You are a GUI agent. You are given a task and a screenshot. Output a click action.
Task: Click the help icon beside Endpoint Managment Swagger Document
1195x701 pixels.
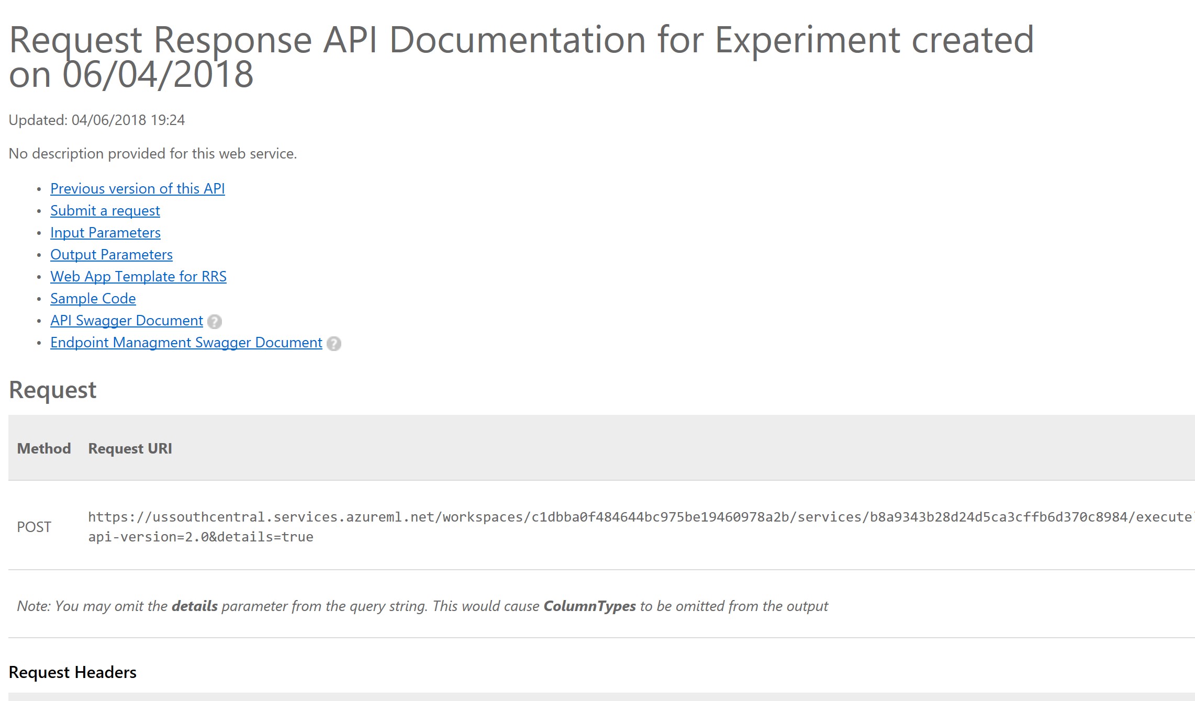[x=333, y=344]
